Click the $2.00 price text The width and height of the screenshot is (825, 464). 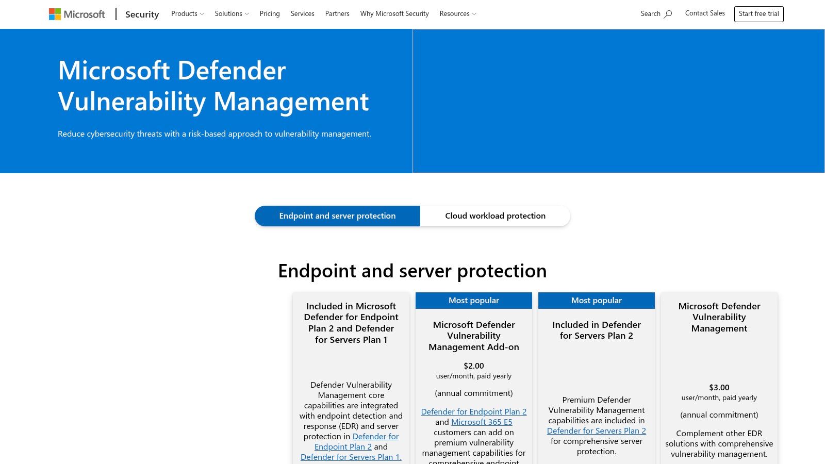coord(473,366)
